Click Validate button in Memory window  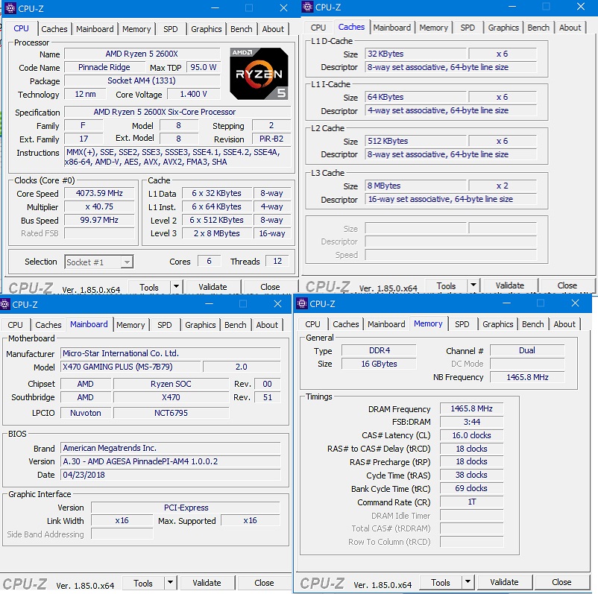504,582
